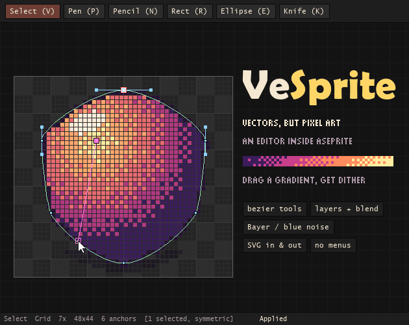Click "6 anchors" in status bar
Screen dimensions: 409x325
click(119, 318)
